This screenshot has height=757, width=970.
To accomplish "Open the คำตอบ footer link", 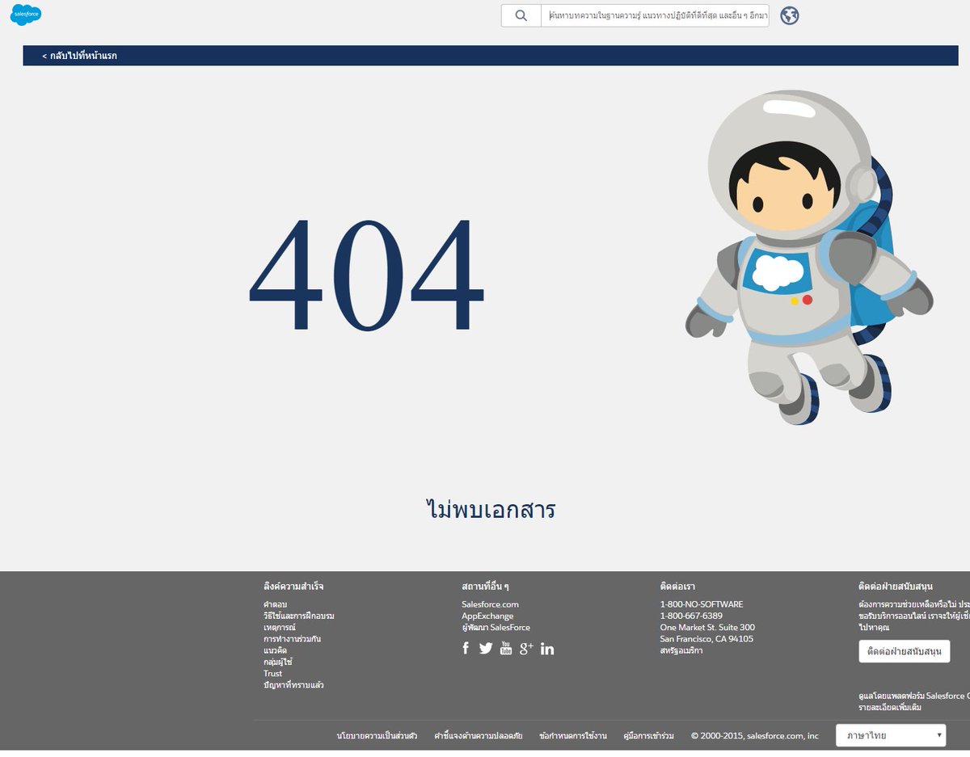I will point(275,604).
